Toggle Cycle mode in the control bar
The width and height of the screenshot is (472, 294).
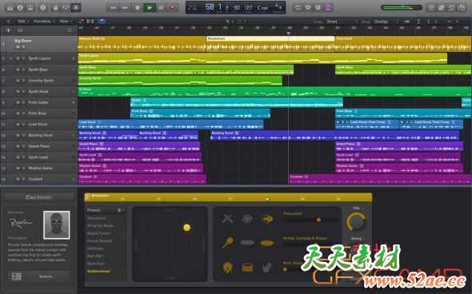pos(298,8)
